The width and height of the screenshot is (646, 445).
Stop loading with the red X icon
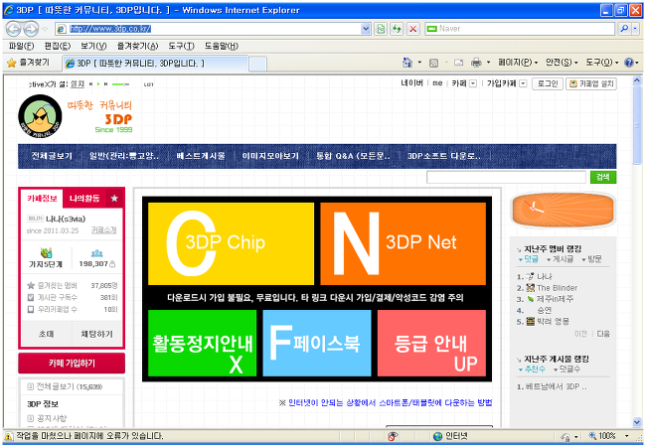point(412,29)
